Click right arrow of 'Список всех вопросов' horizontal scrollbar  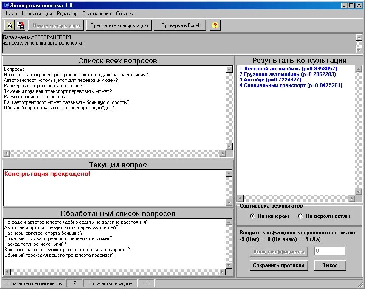coord(223,154)
